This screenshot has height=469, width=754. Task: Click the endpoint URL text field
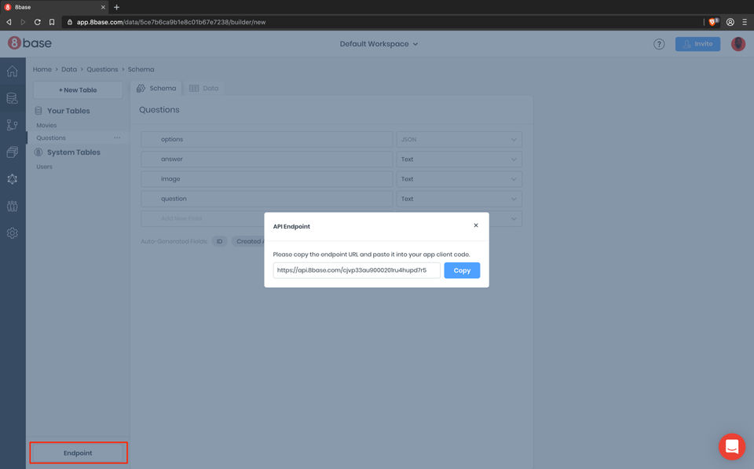tap(357, 270)
